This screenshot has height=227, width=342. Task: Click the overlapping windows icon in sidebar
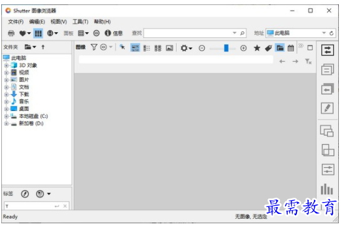click(327, 131)
